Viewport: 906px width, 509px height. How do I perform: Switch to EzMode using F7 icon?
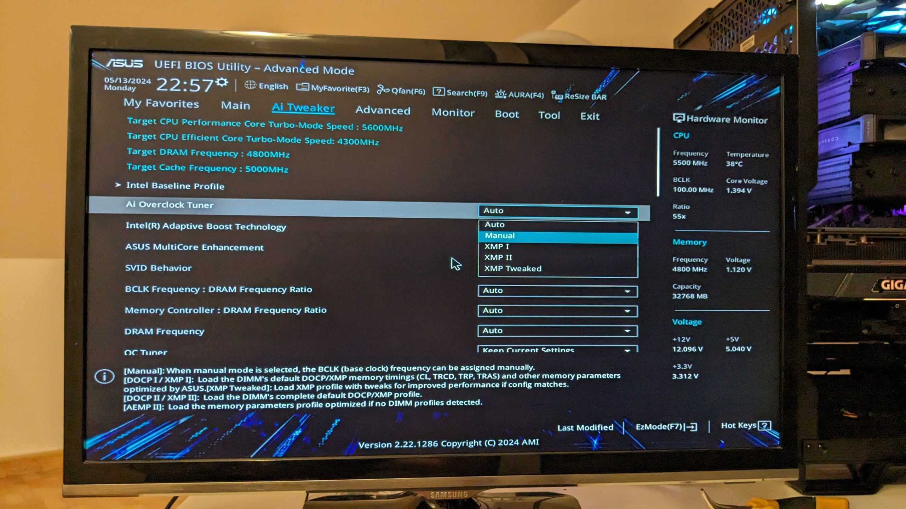point(667,426)
